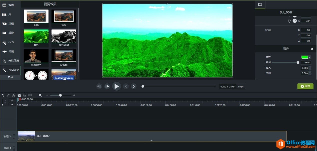Click the step-forward frame button

click(107, 86)
